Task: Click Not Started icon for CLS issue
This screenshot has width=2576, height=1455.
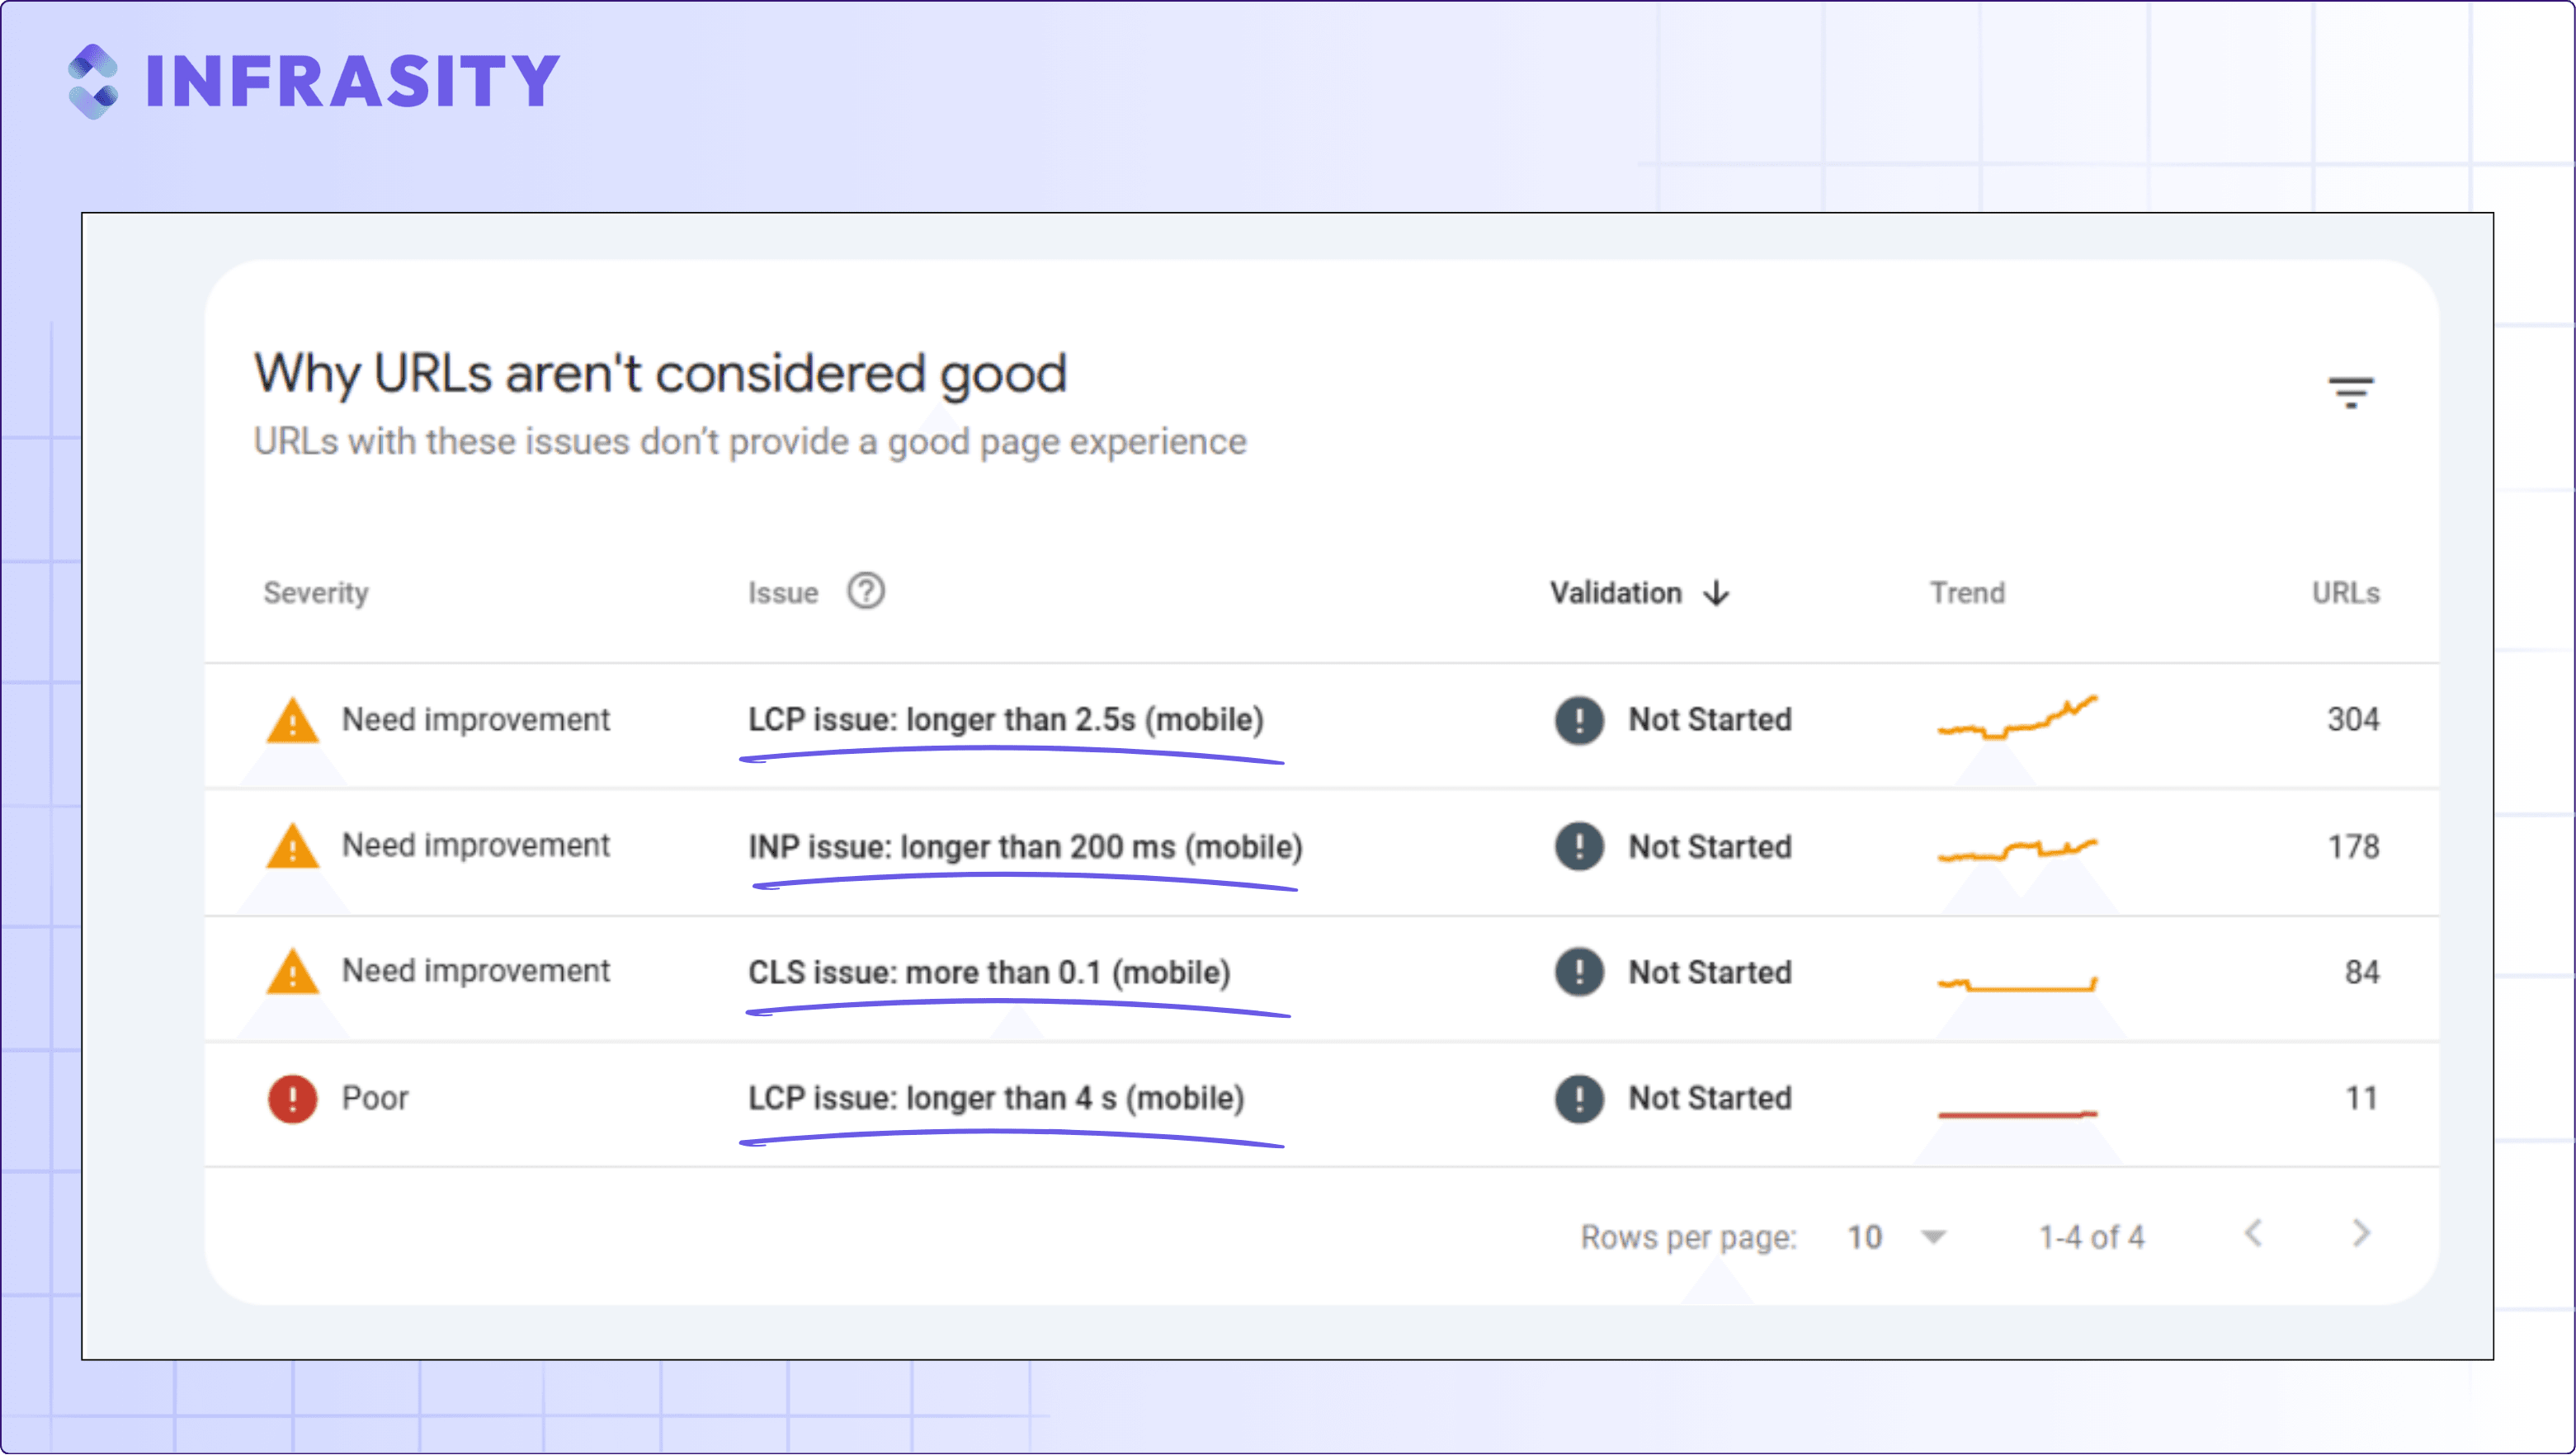Action: pyautogui.click(x=1579, y=972)
